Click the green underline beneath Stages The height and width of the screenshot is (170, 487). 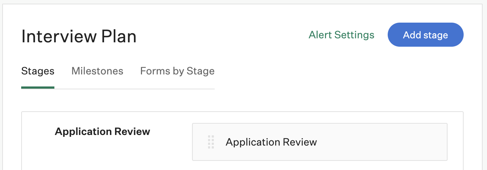(x=38, y=88)
